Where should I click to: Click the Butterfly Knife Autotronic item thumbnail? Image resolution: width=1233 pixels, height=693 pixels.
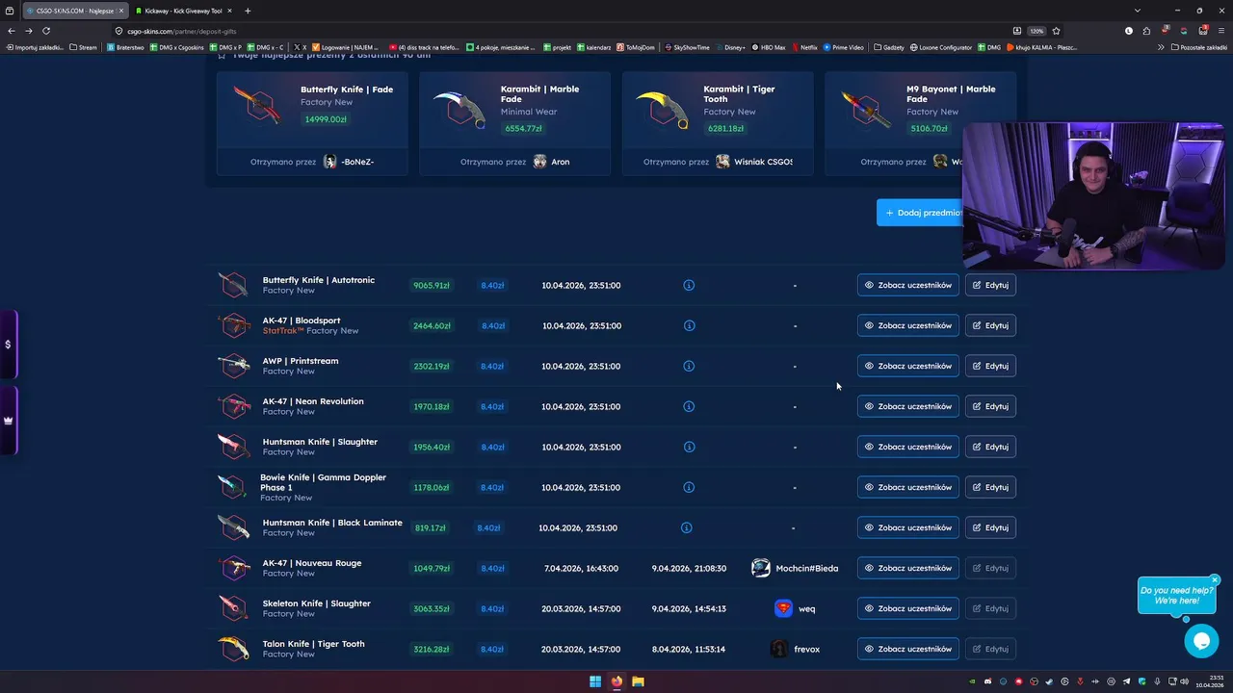tap(232, 285)
